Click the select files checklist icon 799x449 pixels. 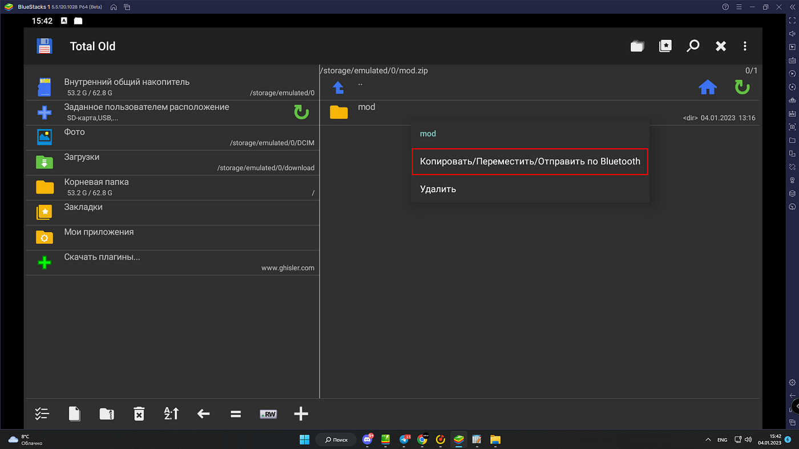pos(42,414)
